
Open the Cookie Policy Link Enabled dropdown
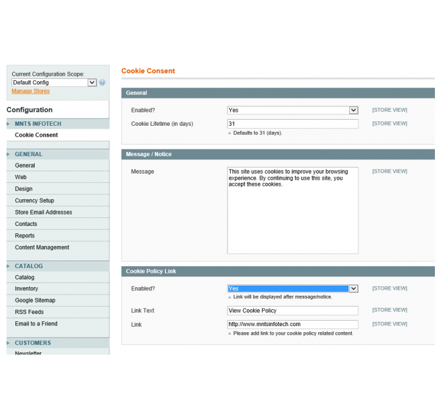[292, 288]
